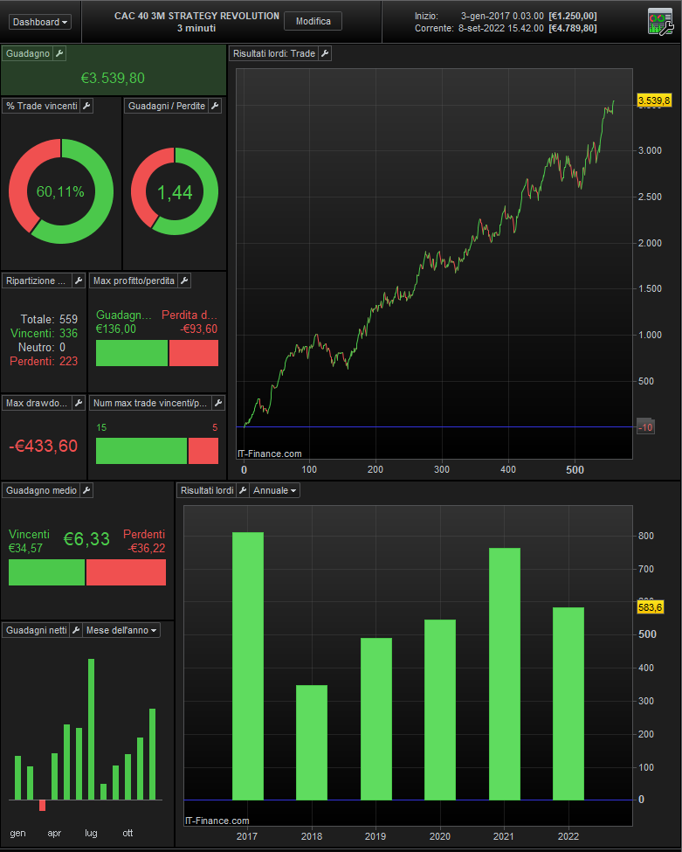This screenshot has height=852, width=682.
Task: Click the 2018 annual results bar
Action: [x=312, y=743]
